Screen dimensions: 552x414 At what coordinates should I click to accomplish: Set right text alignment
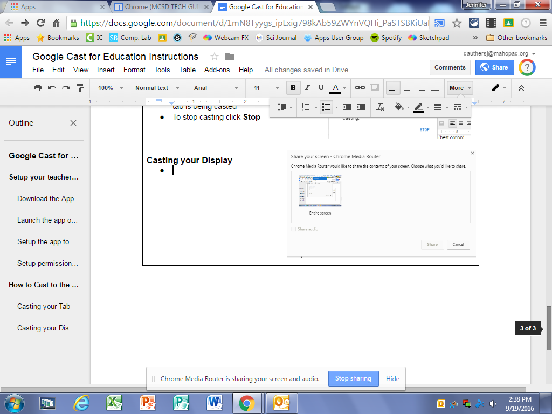pyautogui.click(x=421, y=88)
